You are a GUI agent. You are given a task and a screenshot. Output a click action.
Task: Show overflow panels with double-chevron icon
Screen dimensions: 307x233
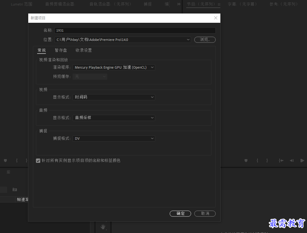point(179,4)
